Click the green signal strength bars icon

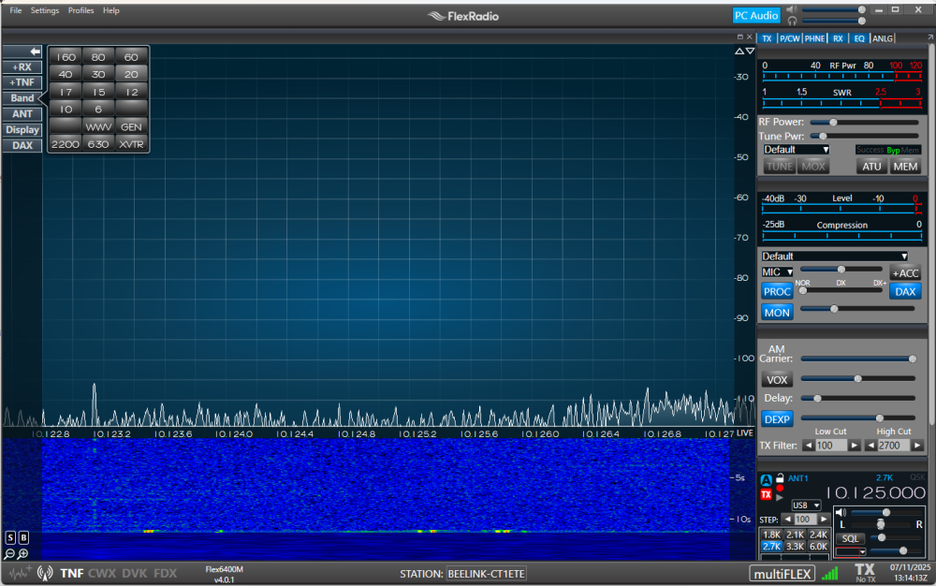(x=829, y=572)
